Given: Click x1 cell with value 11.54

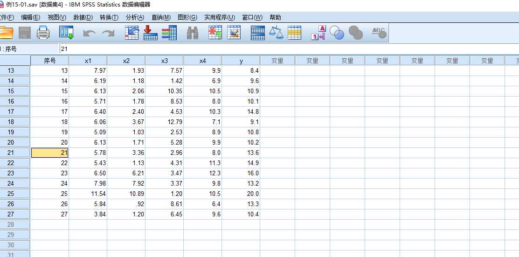Looking at the screenshot, I should tap(88, 194).
